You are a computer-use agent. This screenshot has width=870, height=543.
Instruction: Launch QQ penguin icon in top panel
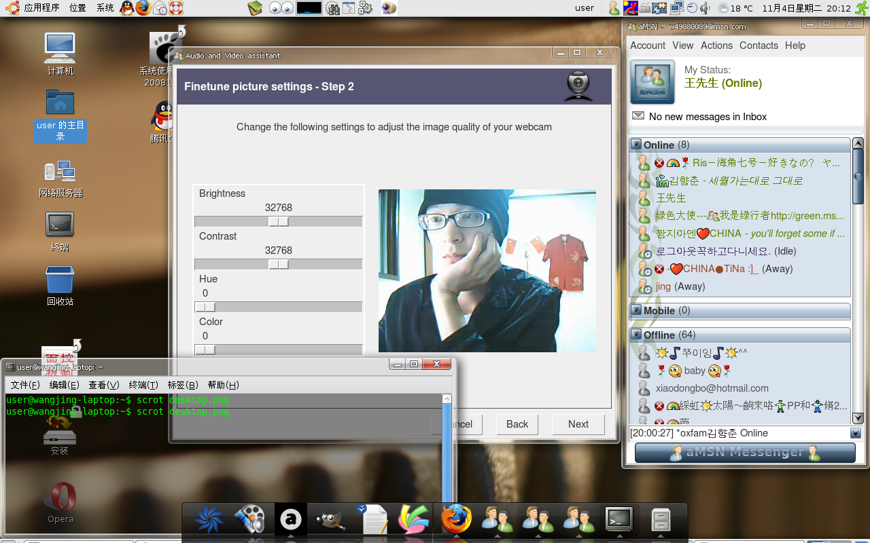point(127,8)
